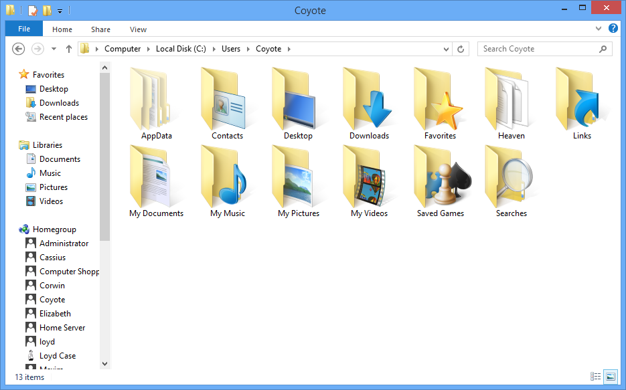Image resolution: width=626 pixels, height=390 pixels.
Task: Select Libraries in navigation pane
Action: (48, 145)
